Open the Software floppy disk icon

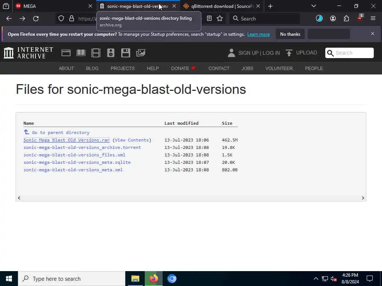click(x=126, y=53)
